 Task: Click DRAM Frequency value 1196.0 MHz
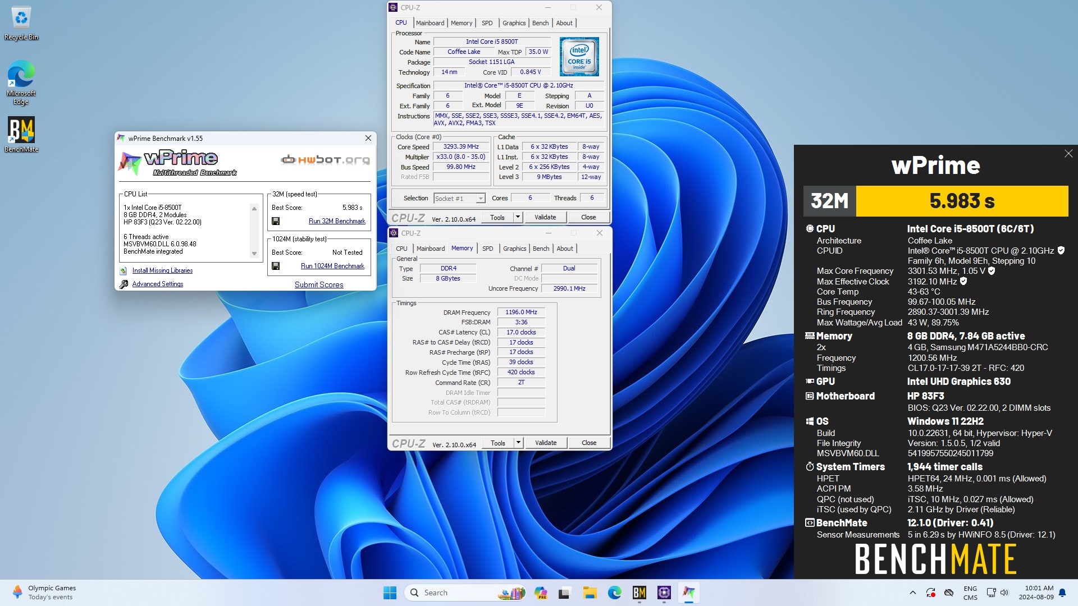pyautogui.click(x=521, y=312)
